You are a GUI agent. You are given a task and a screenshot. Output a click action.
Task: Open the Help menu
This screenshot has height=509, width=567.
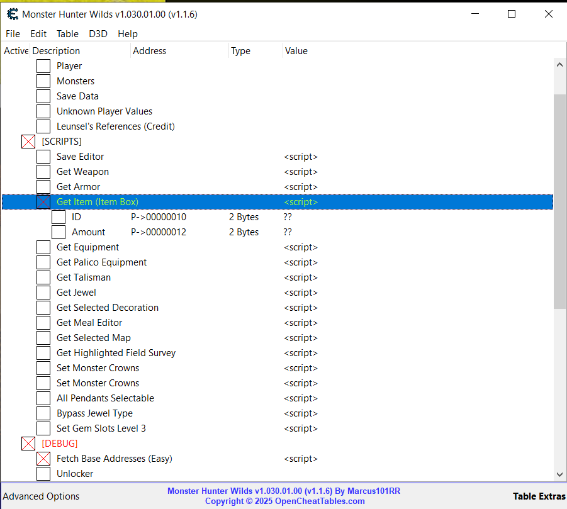pos(128,33)
